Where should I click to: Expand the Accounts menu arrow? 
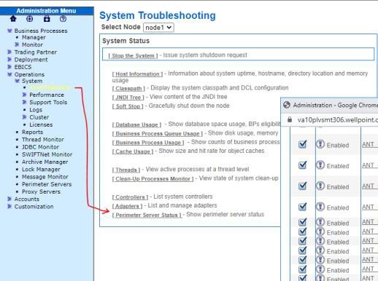9,199
